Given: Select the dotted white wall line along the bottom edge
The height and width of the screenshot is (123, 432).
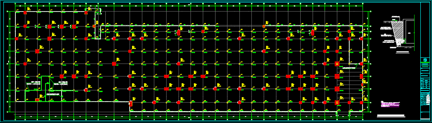Looking at the screenshot, I should [246, 111].
